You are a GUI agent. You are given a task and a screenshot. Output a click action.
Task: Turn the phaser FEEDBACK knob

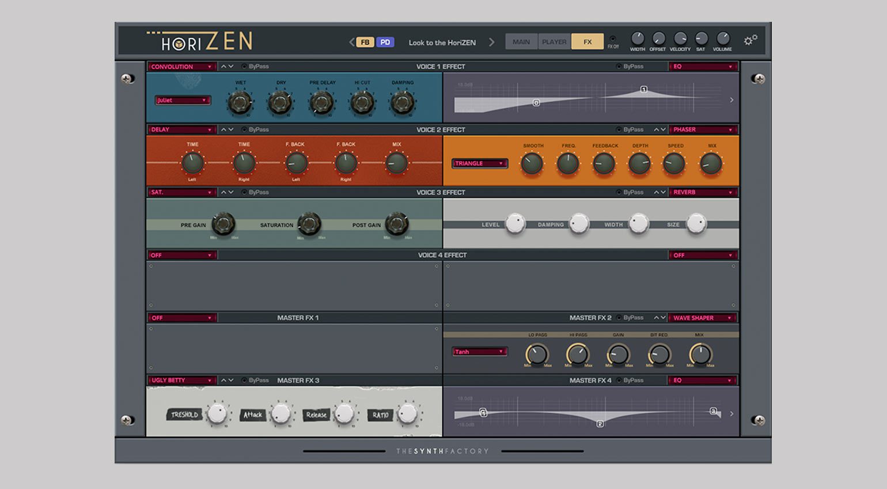pyautogui.click(x=604, y=164)
